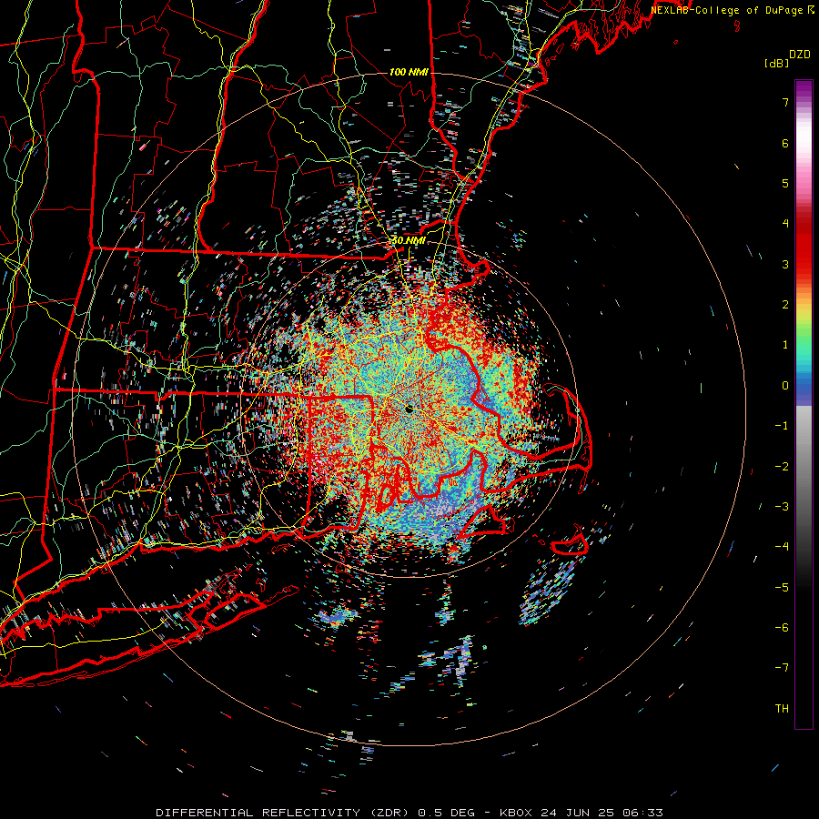Click the 0 value on the color scale
The image size is (819, 819).
pyautogui.click(x=785, y=386)
